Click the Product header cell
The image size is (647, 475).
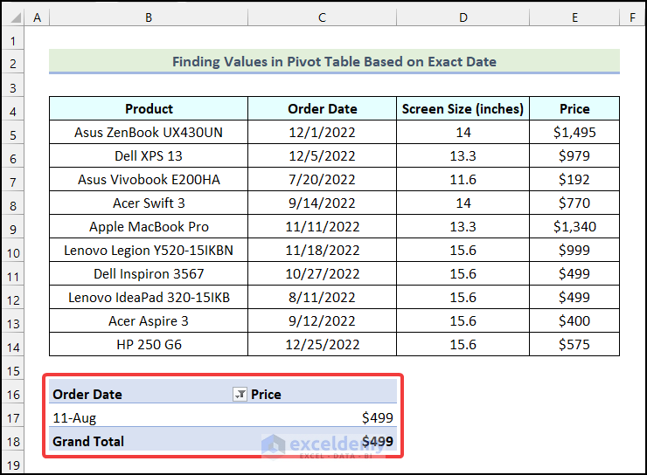coord(149,109)
